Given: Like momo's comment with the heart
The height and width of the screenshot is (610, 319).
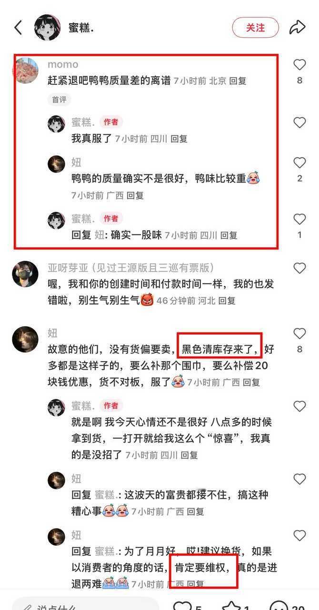Looking at the screenshot, I should point(299,65).
